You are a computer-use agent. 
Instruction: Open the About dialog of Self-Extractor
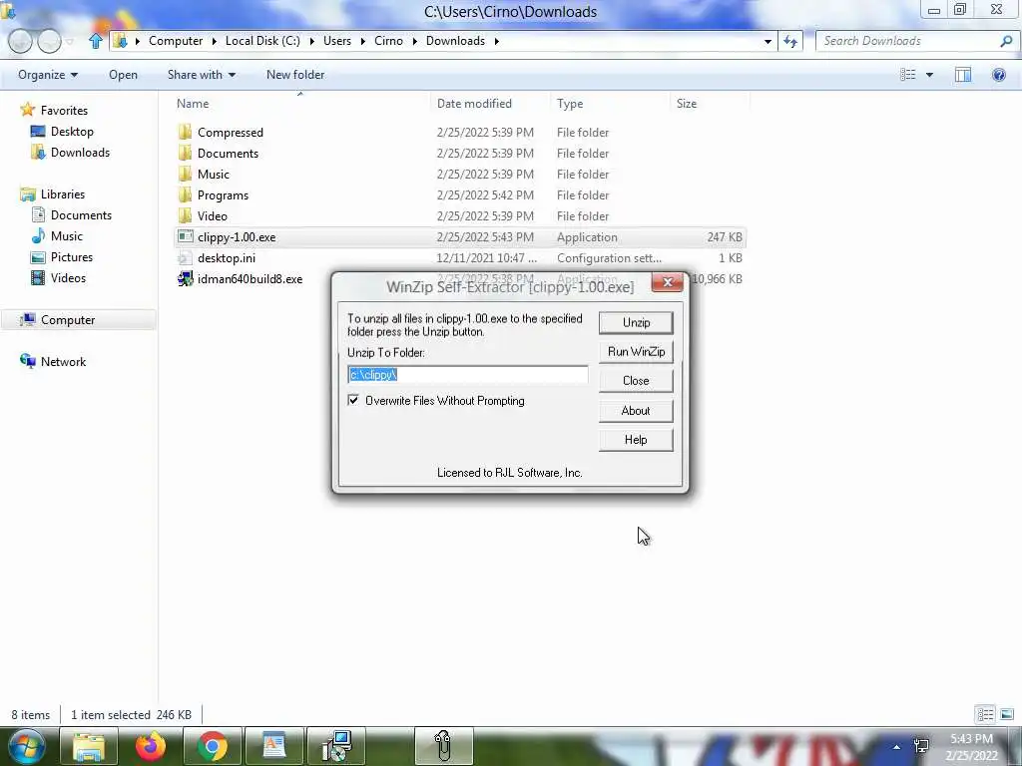point(636,410)
